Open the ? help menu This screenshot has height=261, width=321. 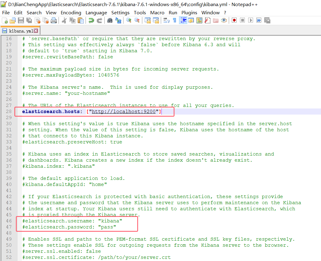click(225, 13)
